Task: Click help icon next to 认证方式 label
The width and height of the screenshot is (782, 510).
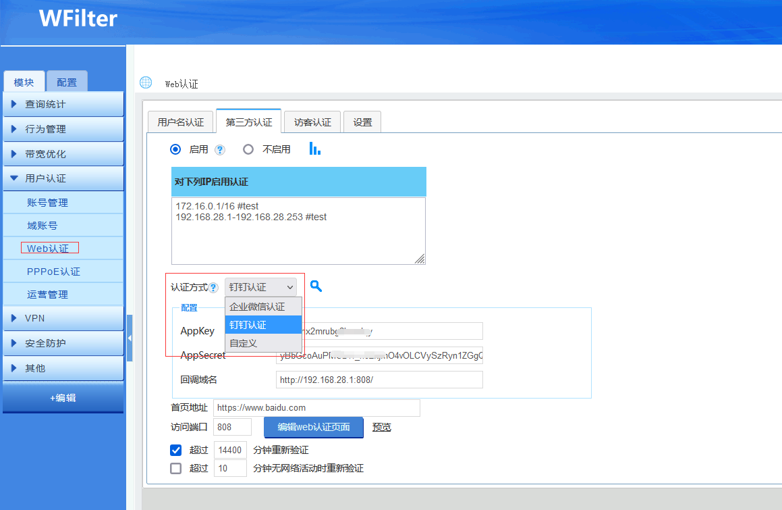Action: (213, 288)
